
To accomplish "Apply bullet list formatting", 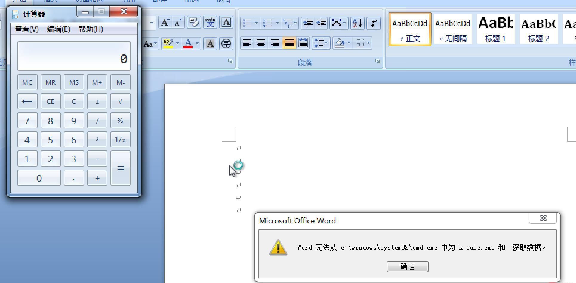I will 247,23.
